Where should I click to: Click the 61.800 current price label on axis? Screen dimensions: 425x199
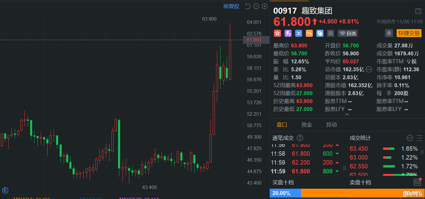click(256, 40)
